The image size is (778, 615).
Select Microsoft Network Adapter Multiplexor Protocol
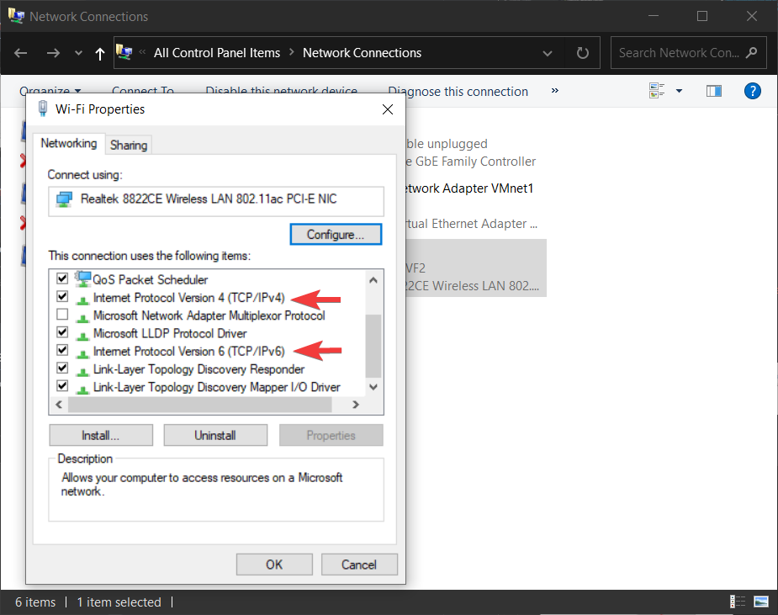[209, 315]
